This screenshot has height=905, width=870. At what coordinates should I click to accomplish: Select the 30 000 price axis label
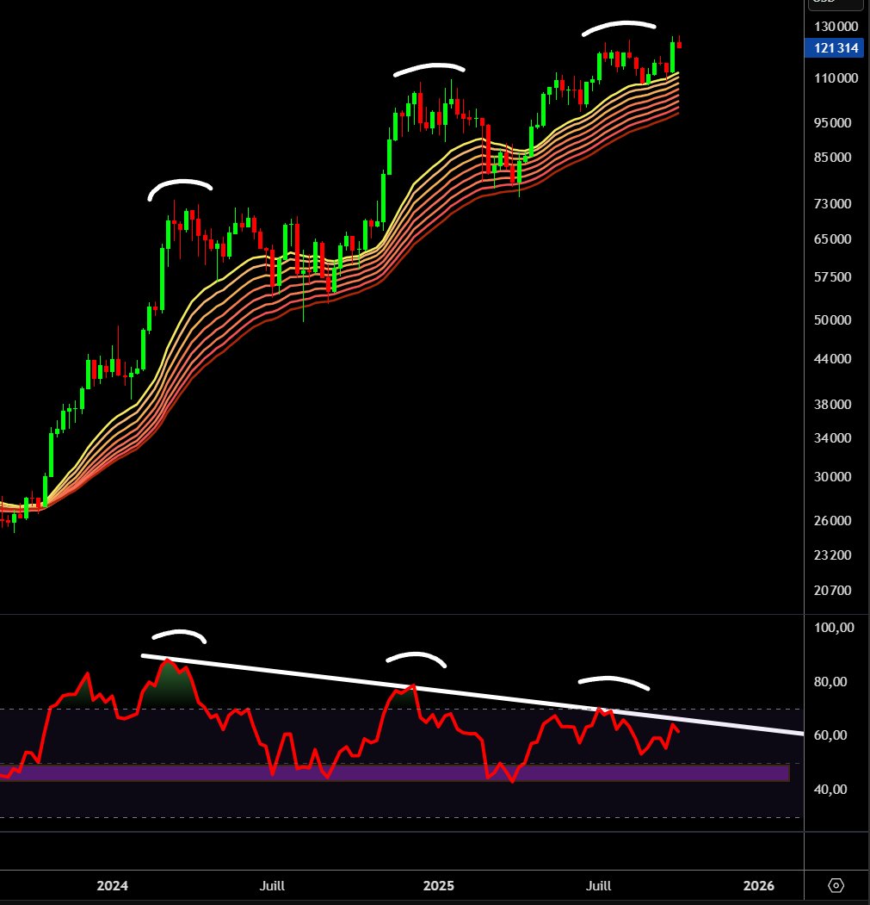832,477
